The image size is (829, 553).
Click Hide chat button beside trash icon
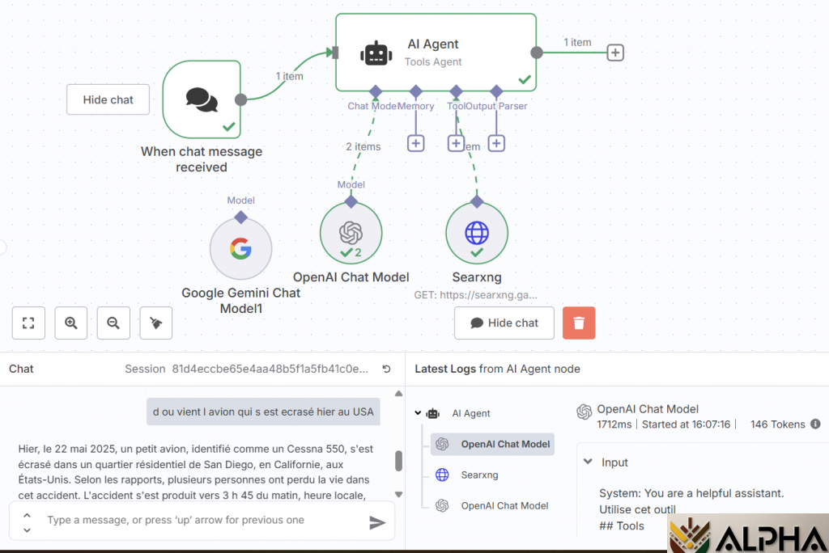point(504,323)
